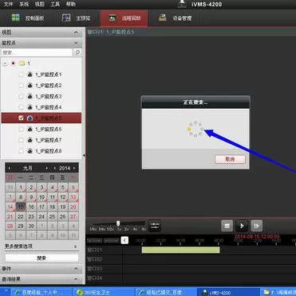Viewport: 296px width, 296px height.
Task: Open the 系统 menu
Action: [x=24, y=4]
